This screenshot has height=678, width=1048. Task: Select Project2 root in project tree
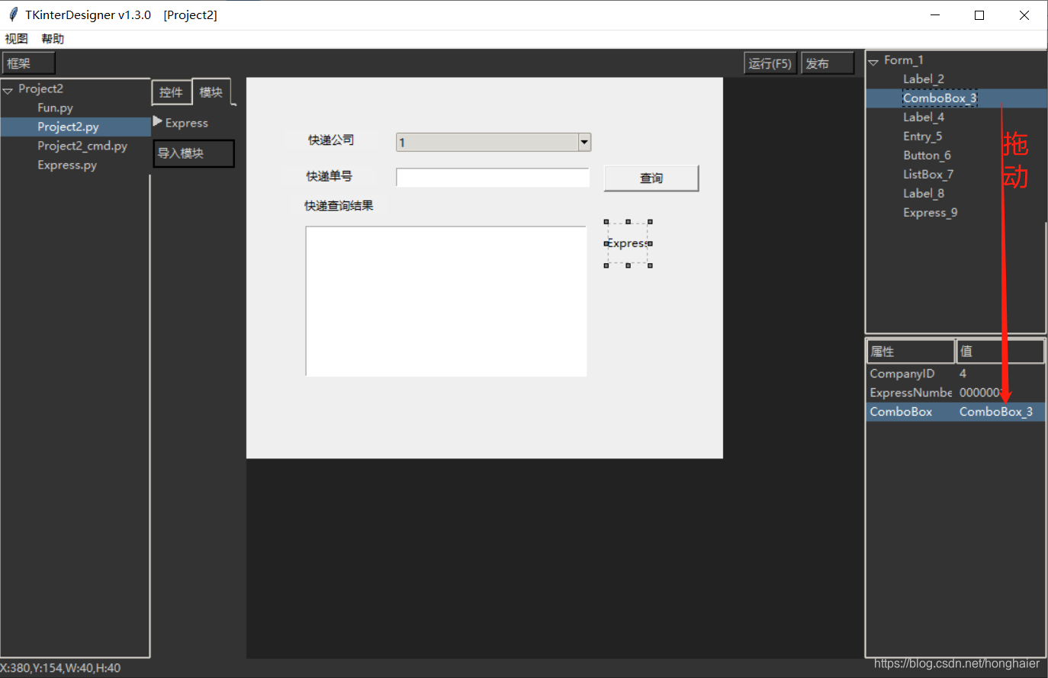(41, 89)
